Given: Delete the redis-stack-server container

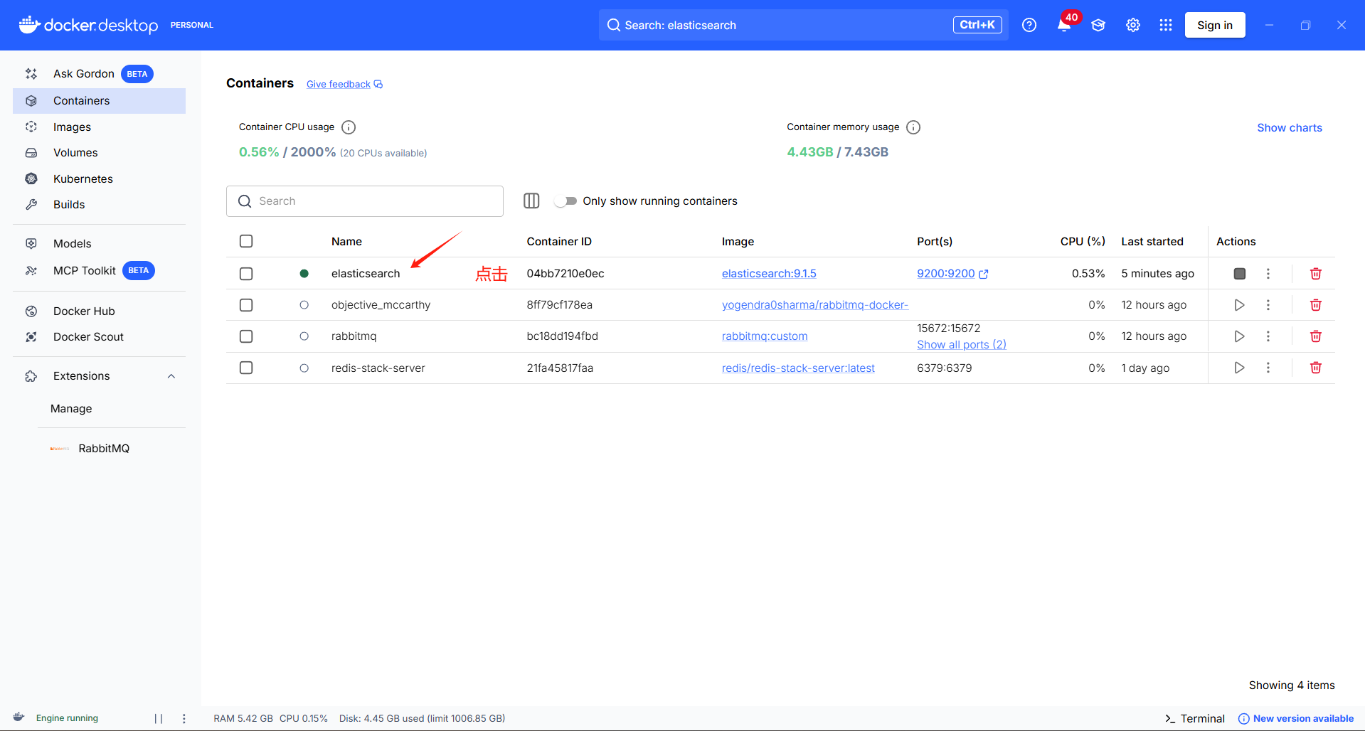Looking at the screenshot, I should 1314,368.
